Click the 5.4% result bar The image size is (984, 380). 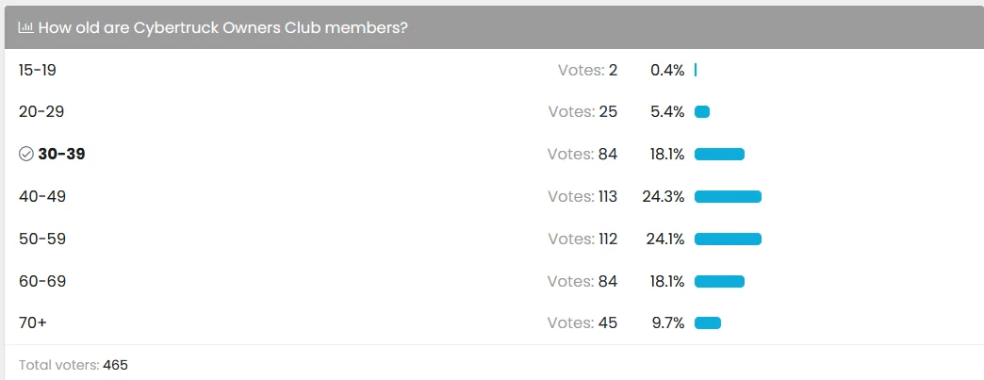pos(702,112)
